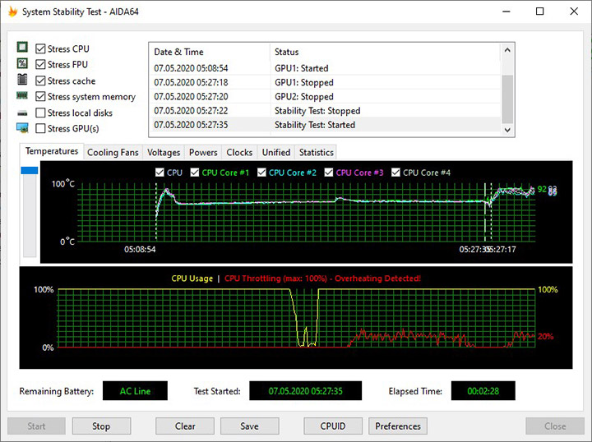Click the monitor icon beside Stress GPU(s)
The image size is (592, 442).
tap(22, 128)
